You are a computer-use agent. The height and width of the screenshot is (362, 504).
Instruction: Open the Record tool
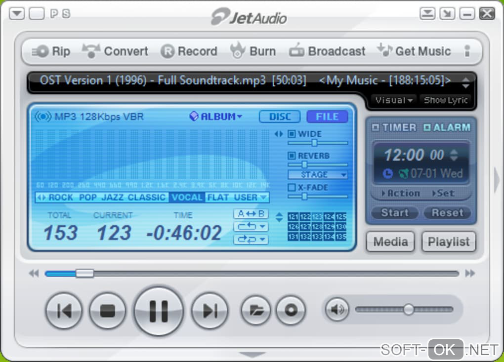(189, 51)
